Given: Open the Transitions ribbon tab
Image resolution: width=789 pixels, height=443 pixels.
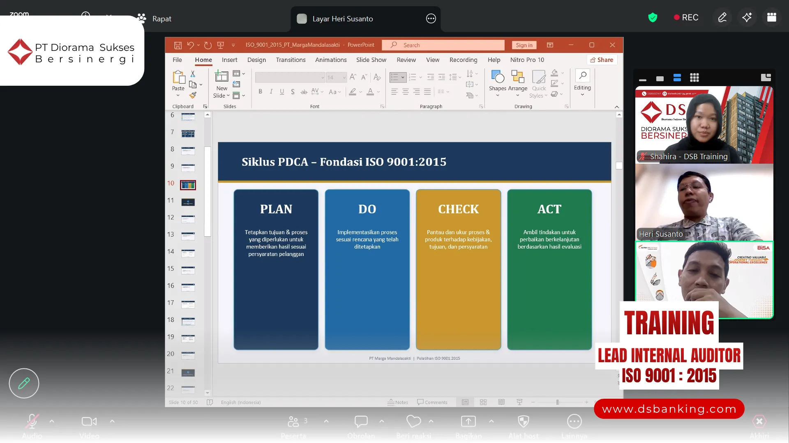Looking at the screenshot, I should click(x=291, y=60).
